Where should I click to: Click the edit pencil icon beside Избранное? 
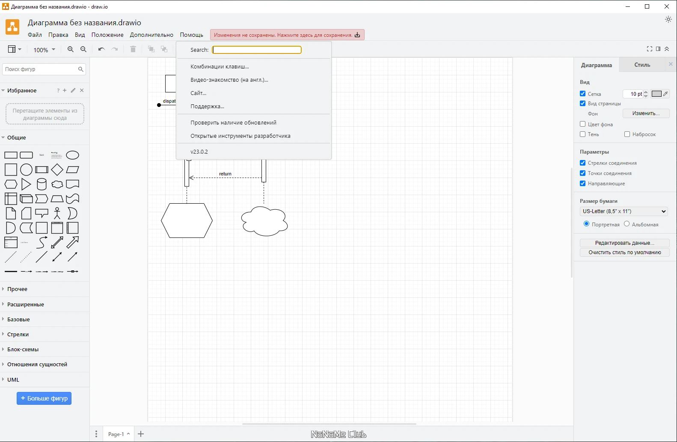point(73,90)
